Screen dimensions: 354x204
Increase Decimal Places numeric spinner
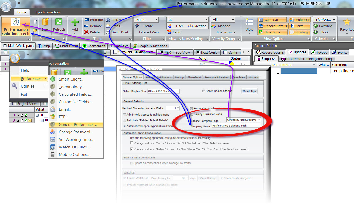pyautogui.click(x=178, y=107)
